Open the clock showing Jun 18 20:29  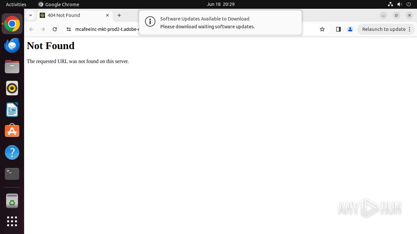click(x=221, y=4)
